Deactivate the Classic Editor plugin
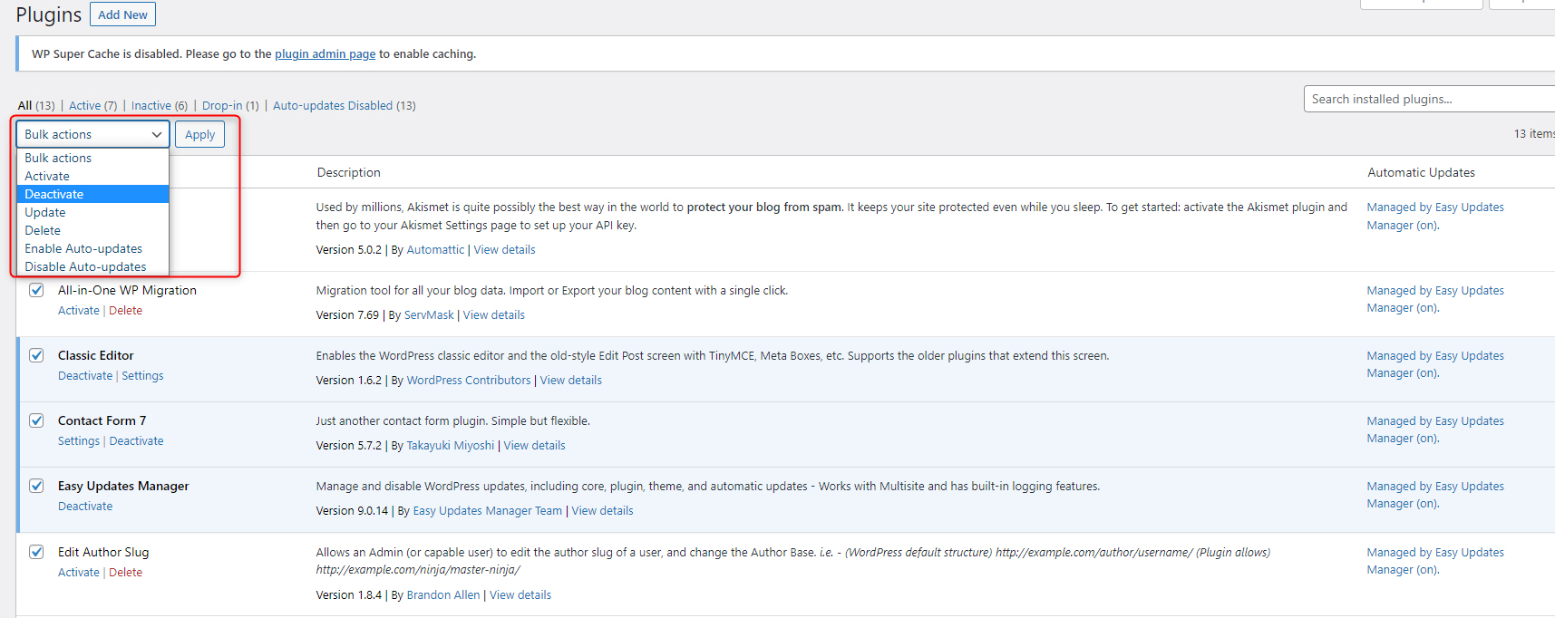Viewport: 1555px width, 618px height. tap(85, 375)
